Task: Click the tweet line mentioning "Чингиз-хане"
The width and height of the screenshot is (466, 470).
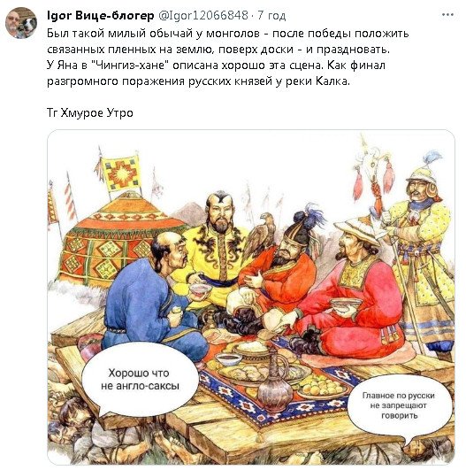Action: [216, 65]
